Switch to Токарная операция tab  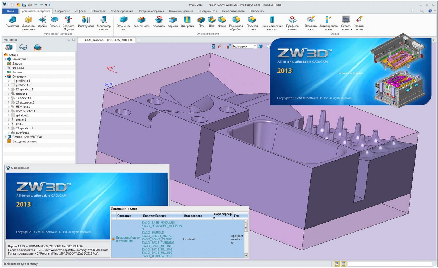(151, 11)
